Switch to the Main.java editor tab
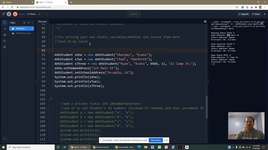 42,22
